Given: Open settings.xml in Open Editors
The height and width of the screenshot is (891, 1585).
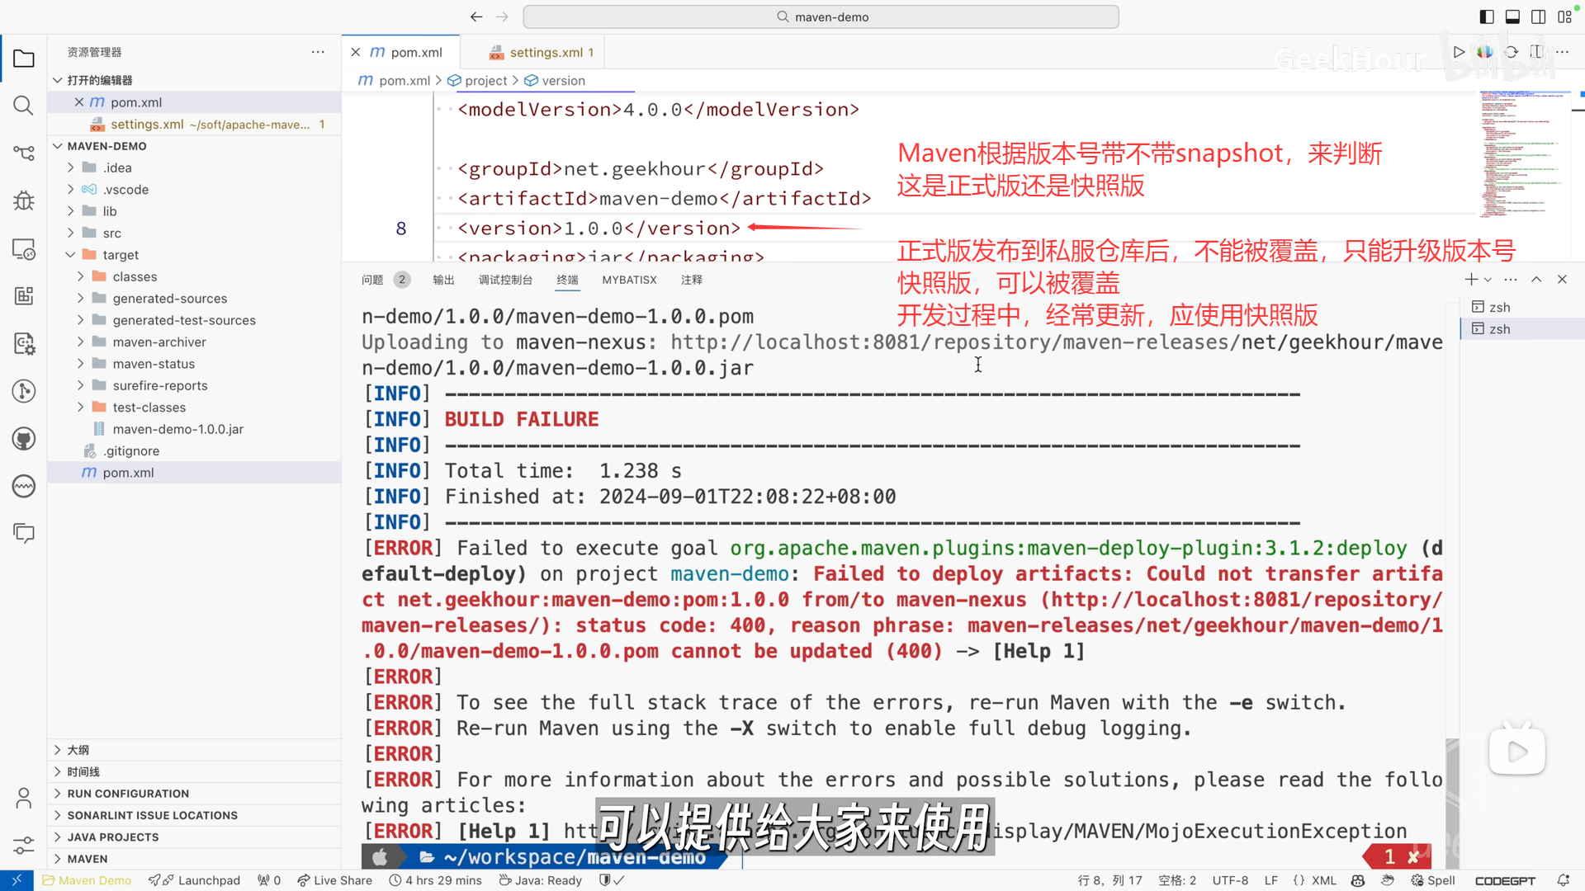Looking at the screenshot, I should [194, 125].
